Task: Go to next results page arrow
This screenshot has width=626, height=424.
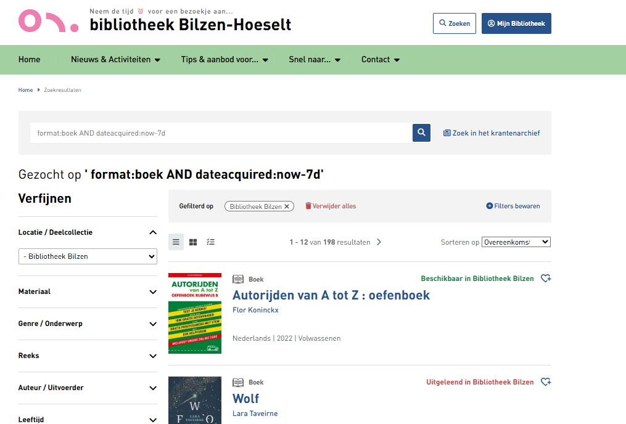Action: (x=379, y=242)
